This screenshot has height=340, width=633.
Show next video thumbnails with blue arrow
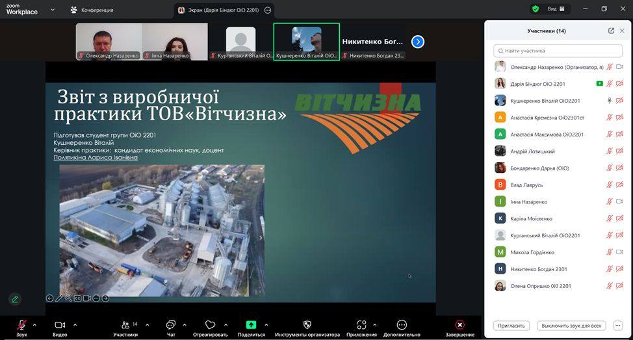pyautogui.click(x=418, y=42)
